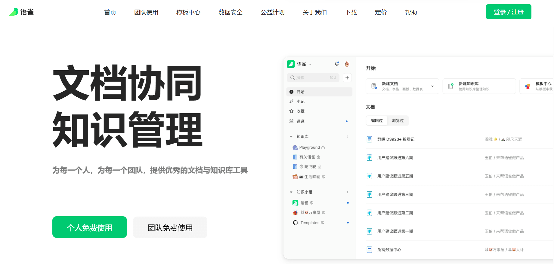
Task: Open 公益计划 in top navigation
Action: click(x=273, y=12)
